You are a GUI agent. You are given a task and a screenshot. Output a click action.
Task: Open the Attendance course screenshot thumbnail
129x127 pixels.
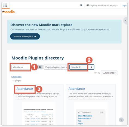coord(39,114)
